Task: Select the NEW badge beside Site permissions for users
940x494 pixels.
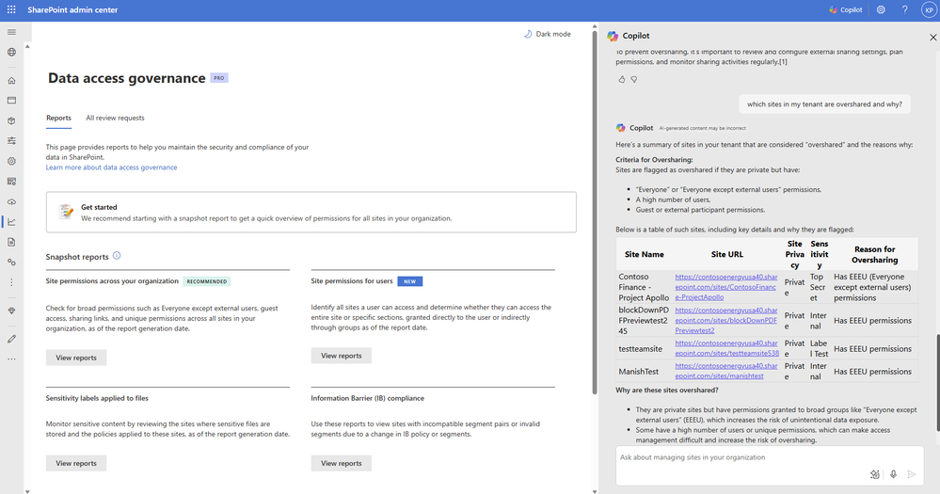Action: tap(410, 281)
